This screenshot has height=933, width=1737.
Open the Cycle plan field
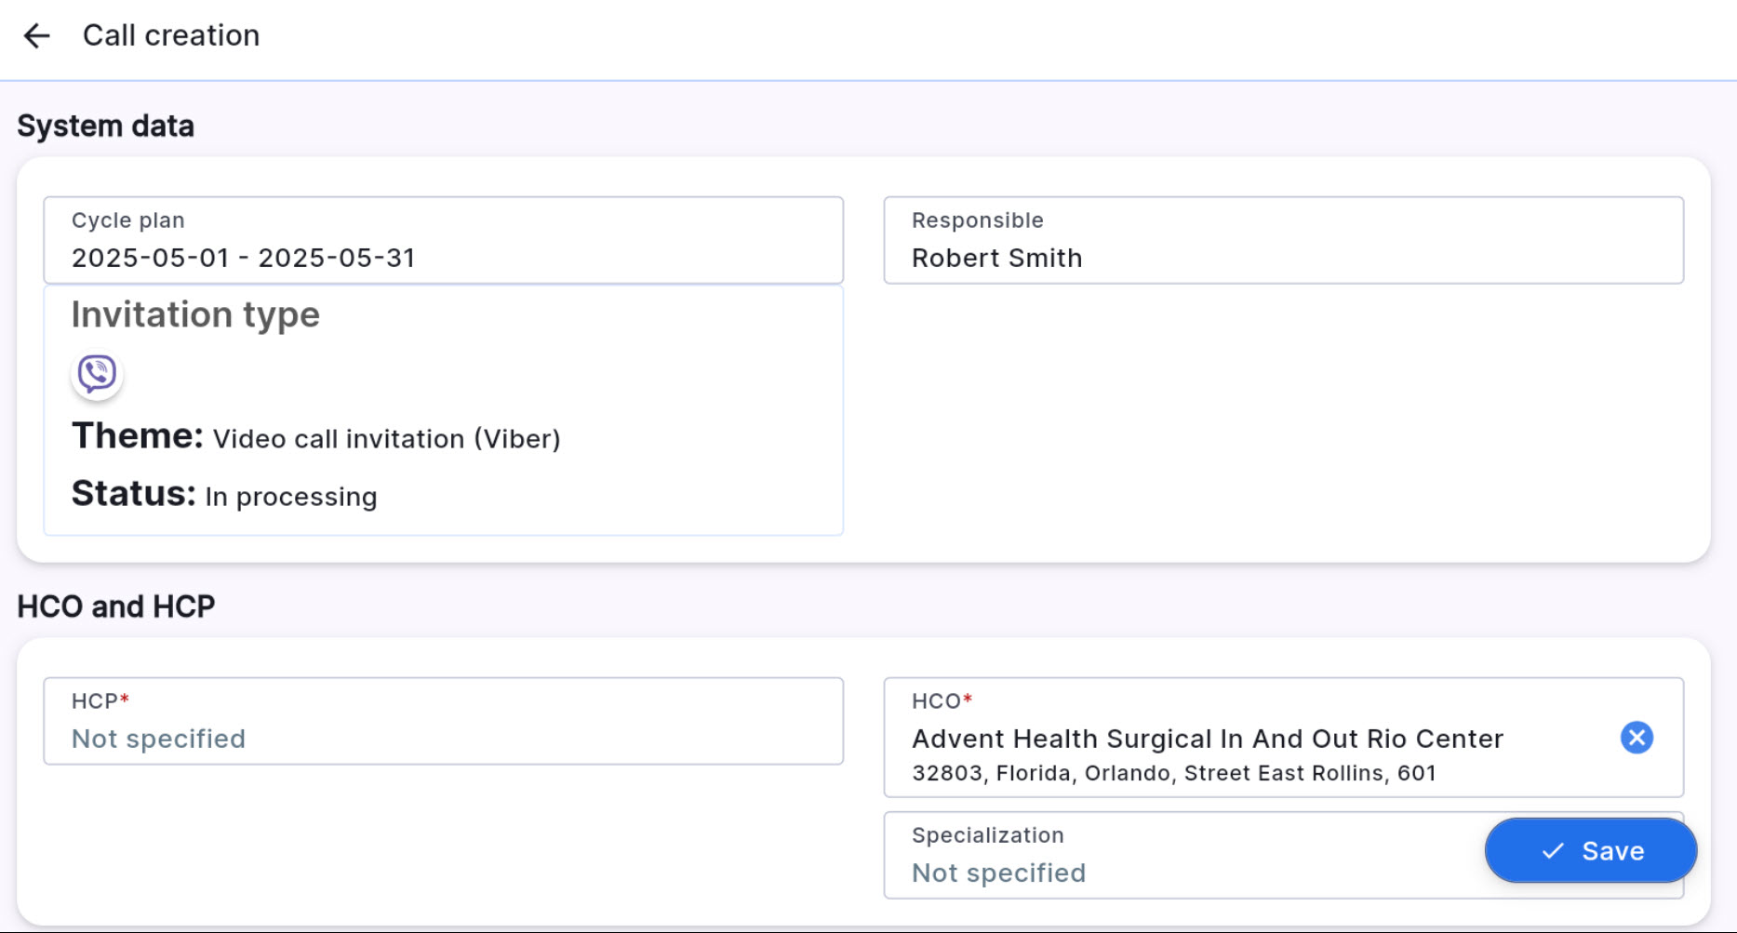click(x=443, y=240)
